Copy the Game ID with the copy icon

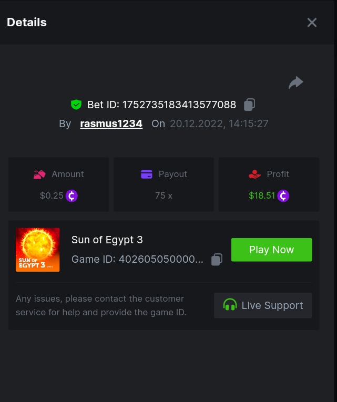(x=217, y=259)
